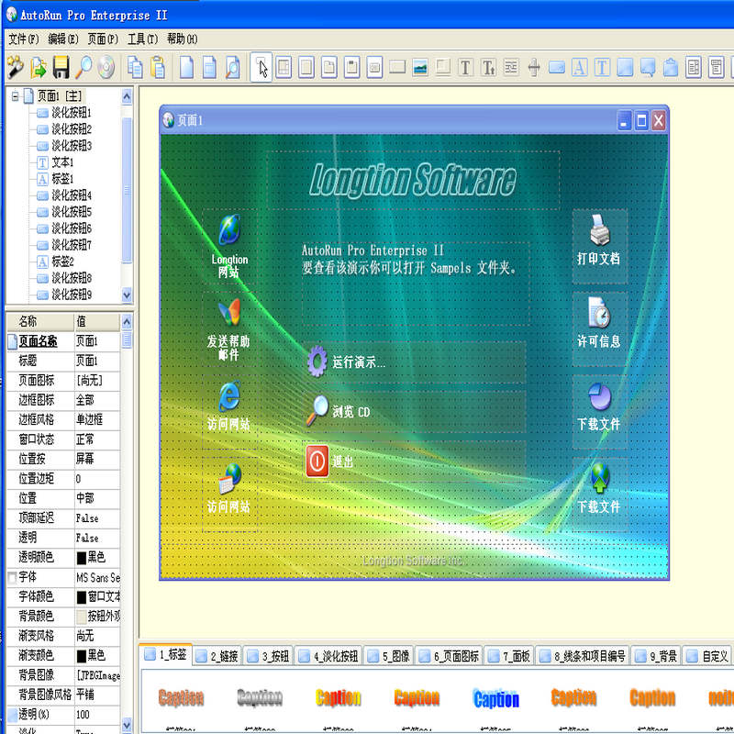
Task: Select the blue Caption label style thumbnail
Action: click(496, 699)
